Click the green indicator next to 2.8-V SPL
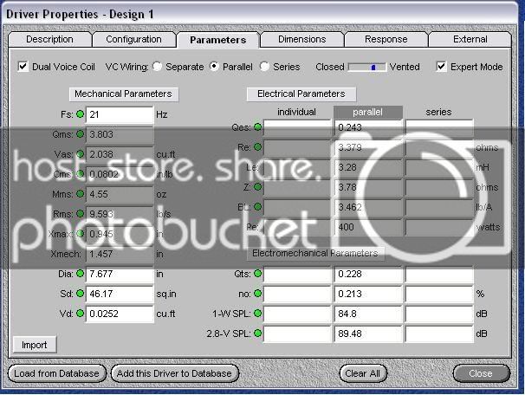This screenshot has width=525, height=395. tap(257, 333)
